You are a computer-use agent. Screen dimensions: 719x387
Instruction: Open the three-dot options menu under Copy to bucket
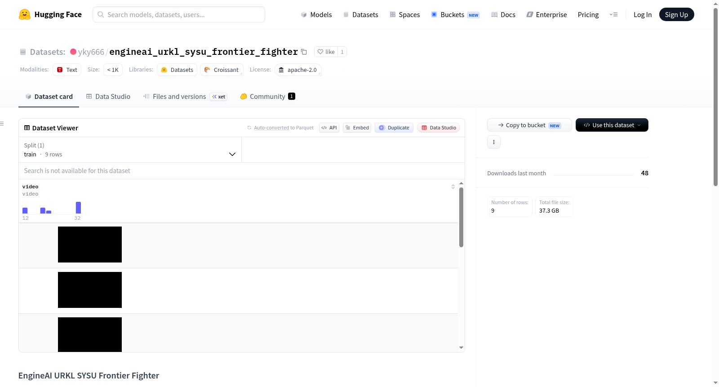pos(494,142)
